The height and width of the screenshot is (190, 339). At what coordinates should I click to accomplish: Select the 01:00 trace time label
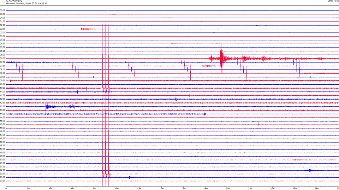click(x=3, y=18)
